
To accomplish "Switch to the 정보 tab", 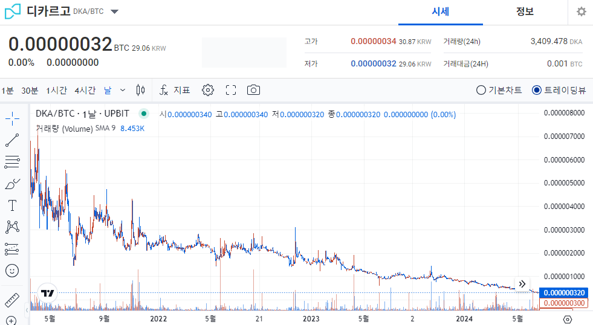I will (525, 11).
